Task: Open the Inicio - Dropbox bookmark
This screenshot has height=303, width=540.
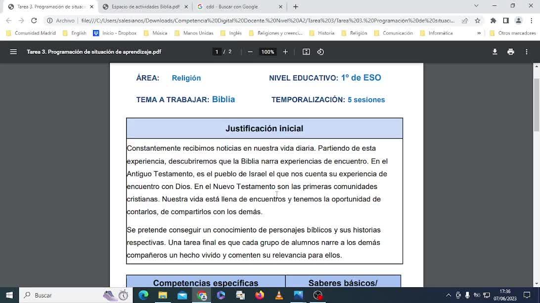Action: pos(115,33)
